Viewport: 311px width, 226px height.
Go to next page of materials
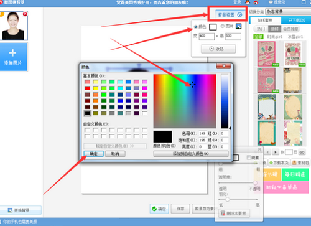[276, 152]
